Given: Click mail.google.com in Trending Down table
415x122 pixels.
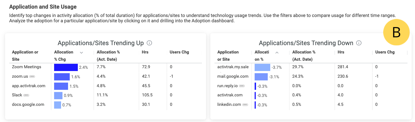Looking at the screenshot, I should 233,76.
